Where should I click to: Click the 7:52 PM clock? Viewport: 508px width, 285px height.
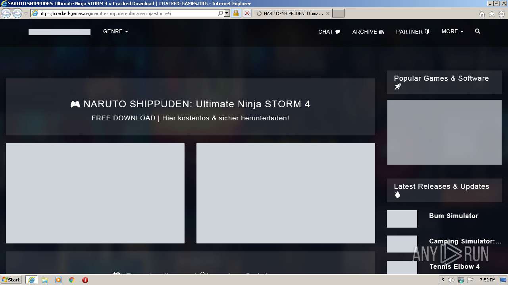pos(487,280)
